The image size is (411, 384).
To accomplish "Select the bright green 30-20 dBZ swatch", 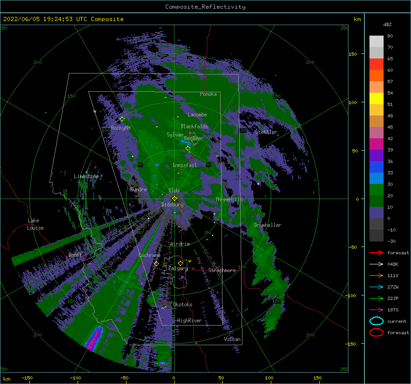I will tap(376, 190).
